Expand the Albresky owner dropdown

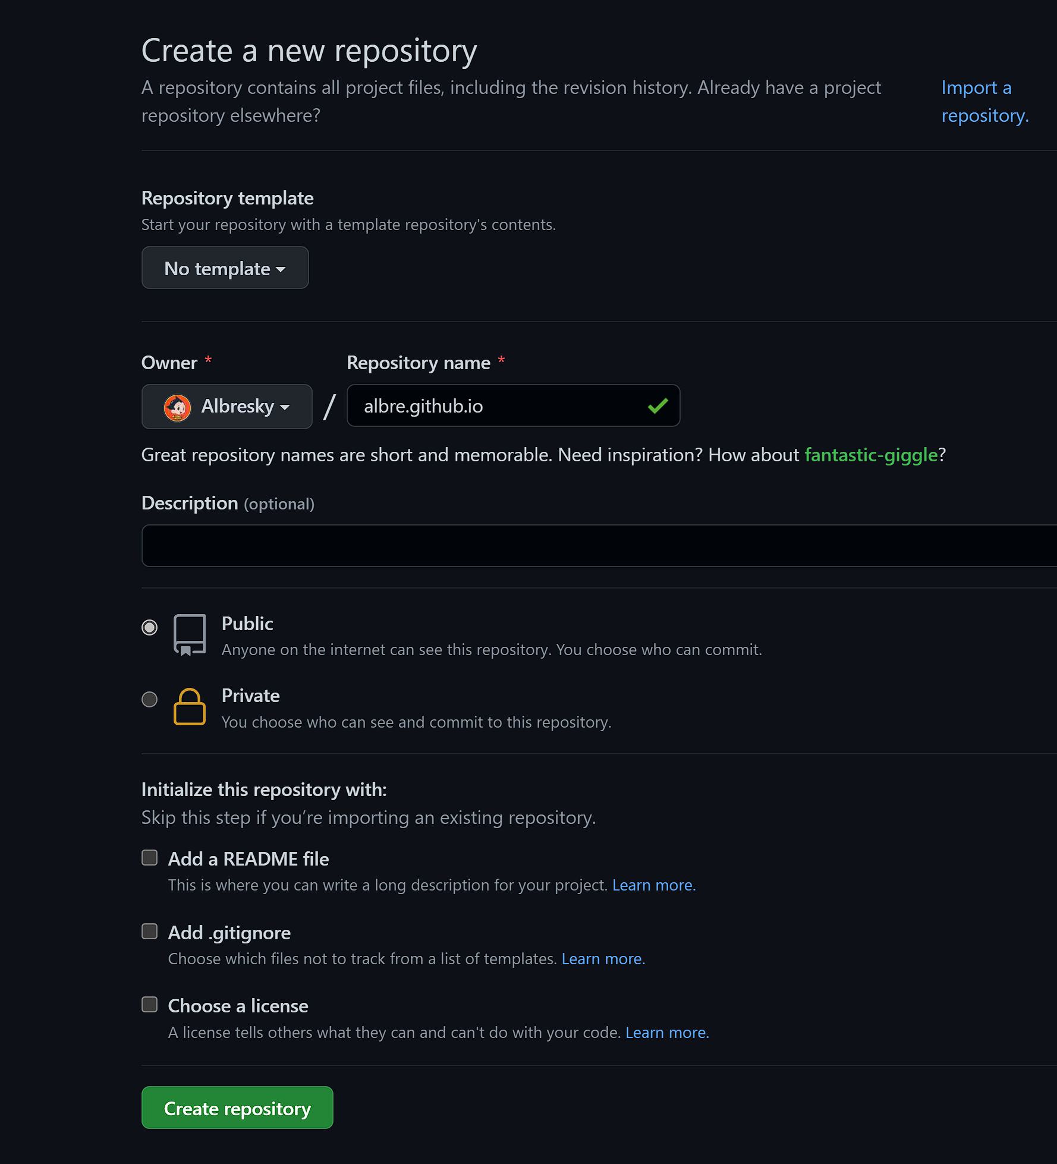click(x=227, y=407)
